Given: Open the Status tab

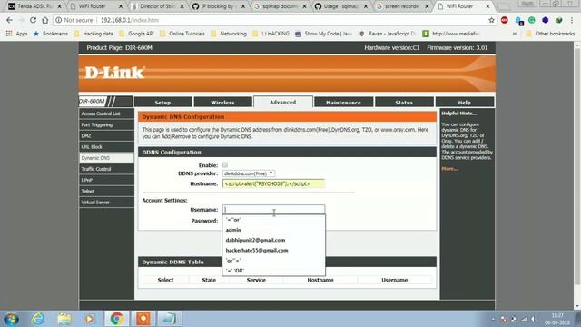Looking at the screenshot, I should [404, 103].
